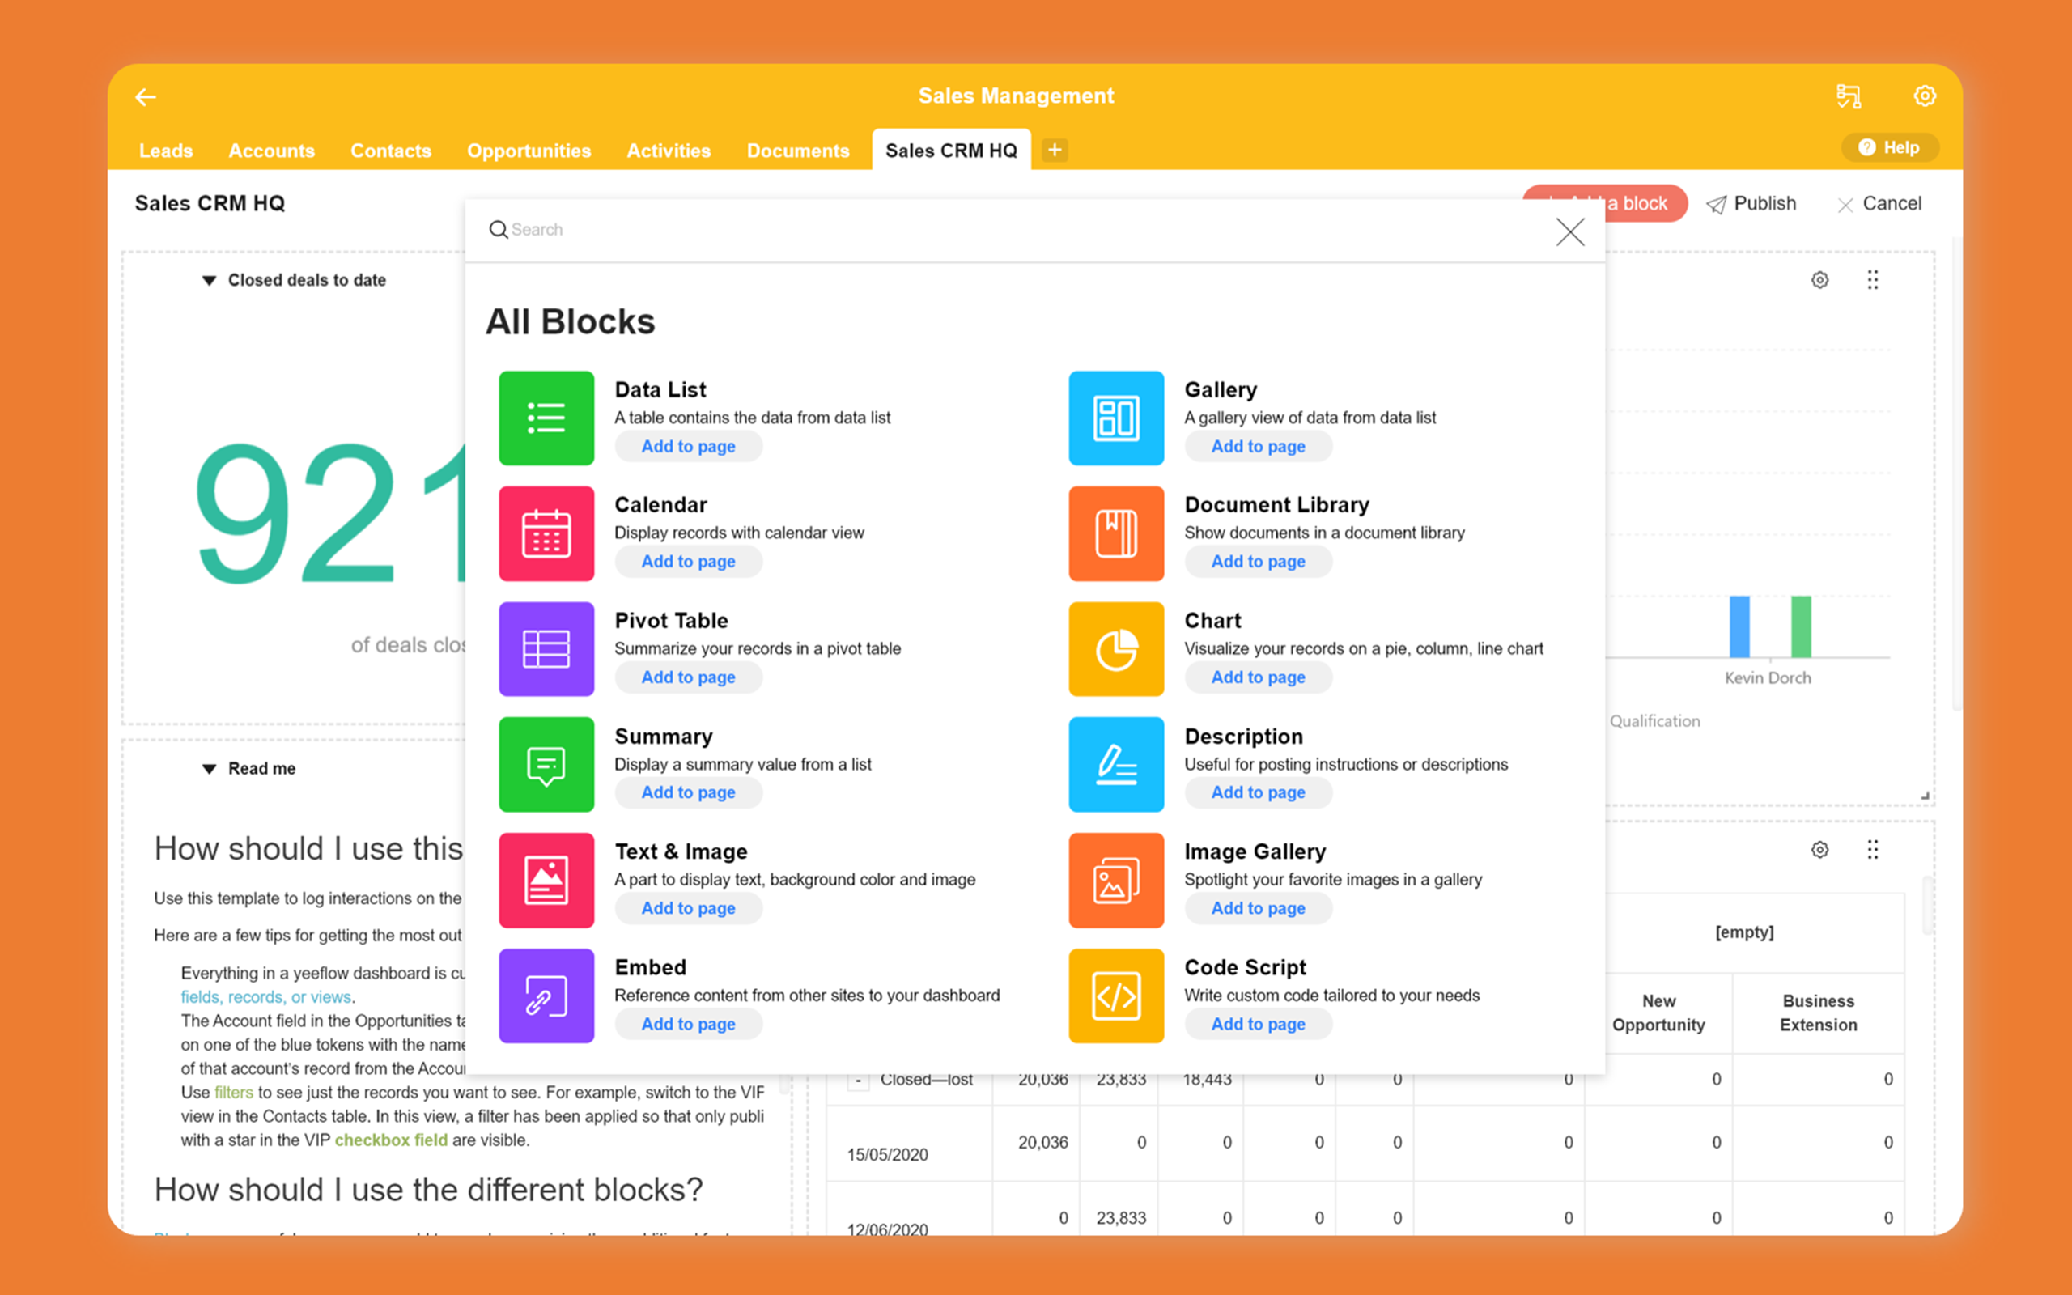This screenshot has height=1295, width=2072.
Task: Click the back arrow in the header
Action: coord(146,97)
